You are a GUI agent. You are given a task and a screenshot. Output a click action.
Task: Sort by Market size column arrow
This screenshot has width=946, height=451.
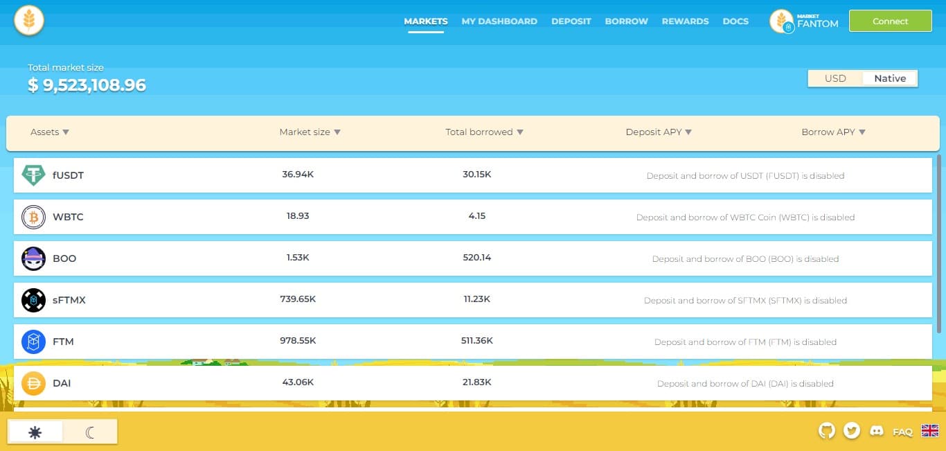[337, 132]
